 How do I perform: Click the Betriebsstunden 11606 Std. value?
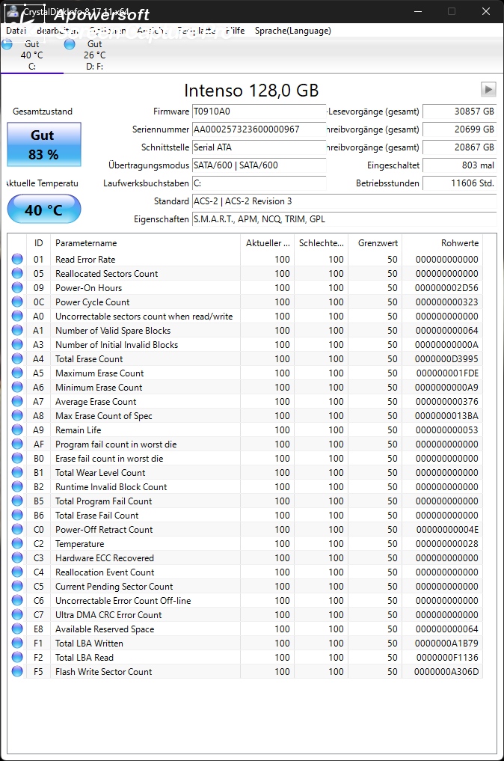[459, 183]
